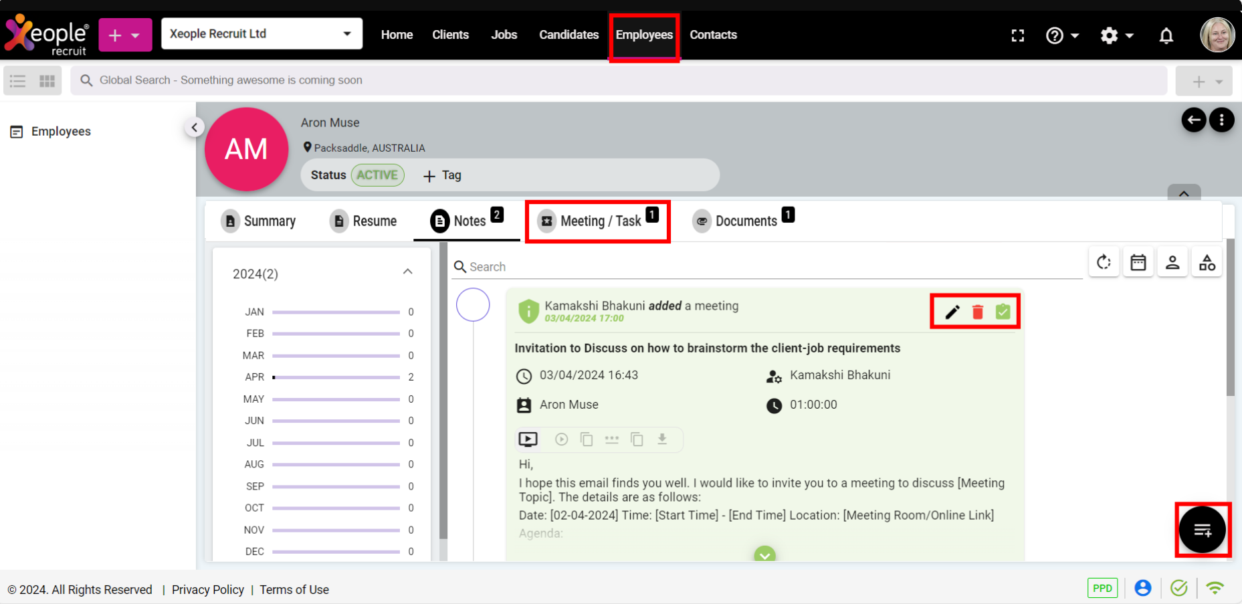Viewport: 1242px width, 604px height.
Task: Add a Tag to Aron Muse
Action: point(443,175)
